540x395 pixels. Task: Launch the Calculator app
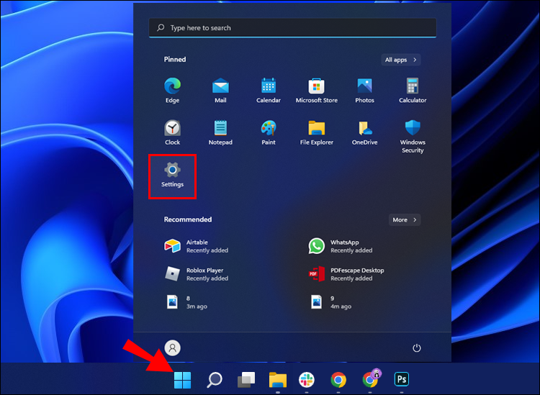point(413,91)
